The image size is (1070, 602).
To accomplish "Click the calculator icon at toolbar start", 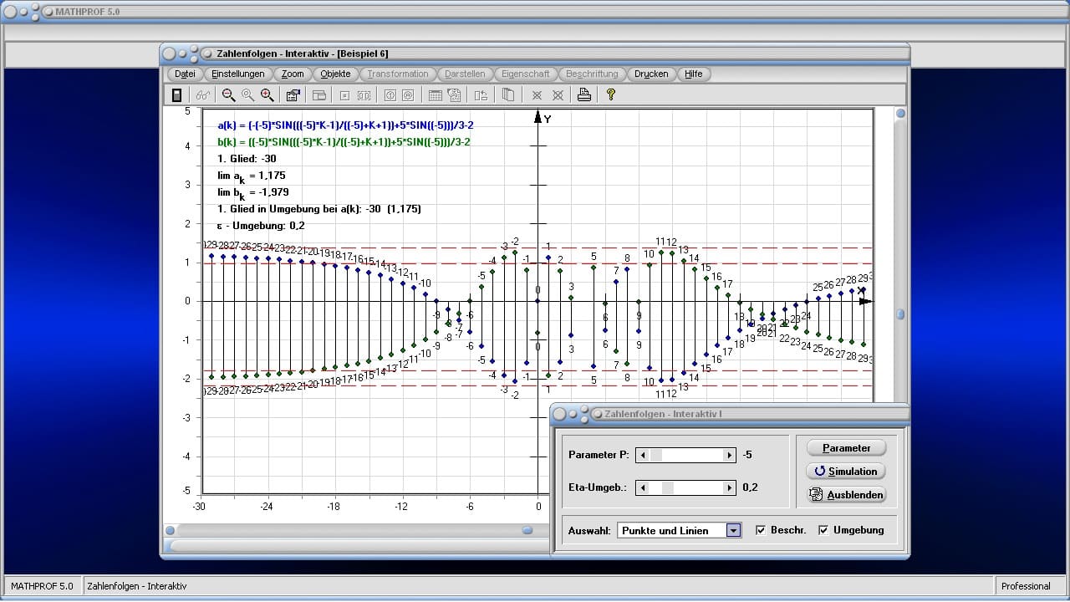I will tap(176, 95).
